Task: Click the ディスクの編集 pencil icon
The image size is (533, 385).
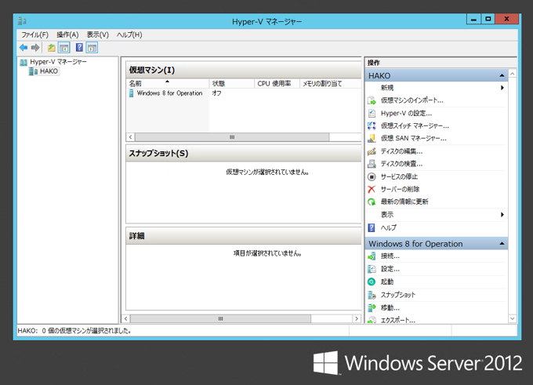Action: [x=372, y=151]
